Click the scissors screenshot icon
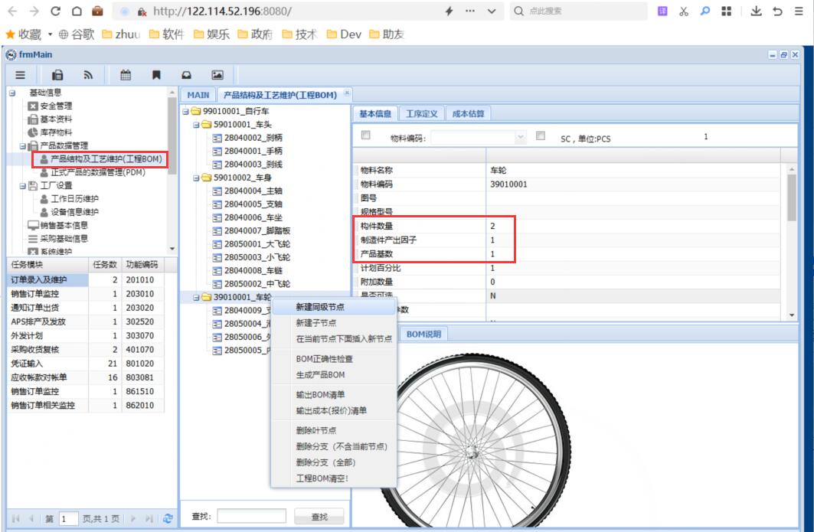Screen dimensions: 814x532 (684, 11)
